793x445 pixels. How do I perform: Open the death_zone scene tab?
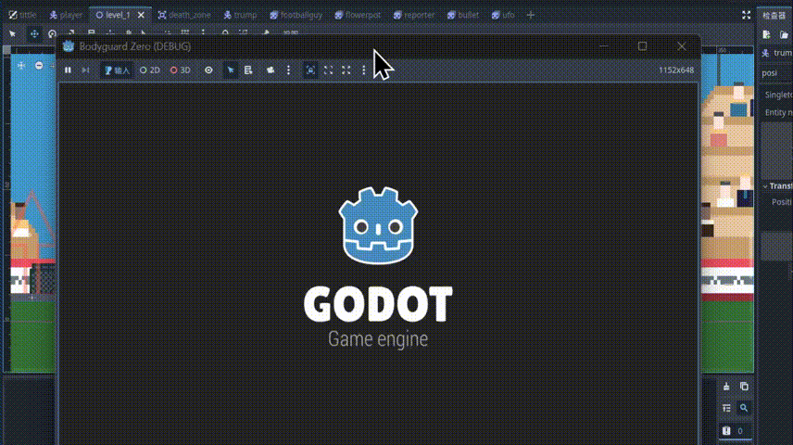pyautogui.click(x=184, y=15)
